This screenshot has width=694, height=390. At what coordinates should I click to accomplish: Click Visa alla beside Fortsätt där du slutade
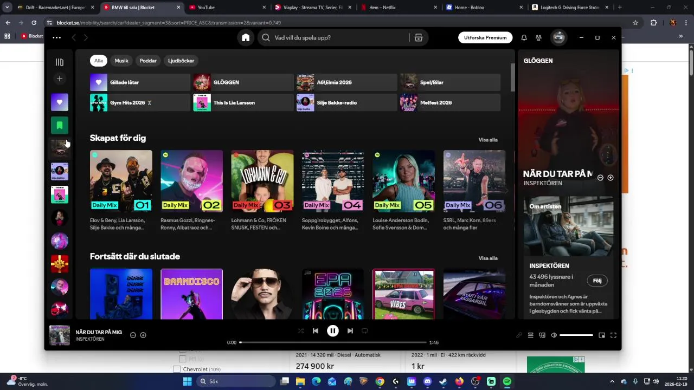[488, 258]
